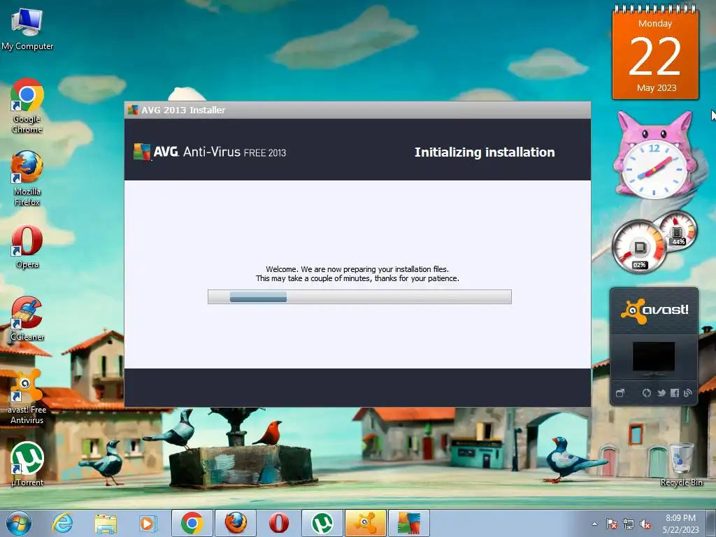The width and height of the screenshot is (716, 537).
Task: Click the Windows Start button
Action: pos(19,523)
